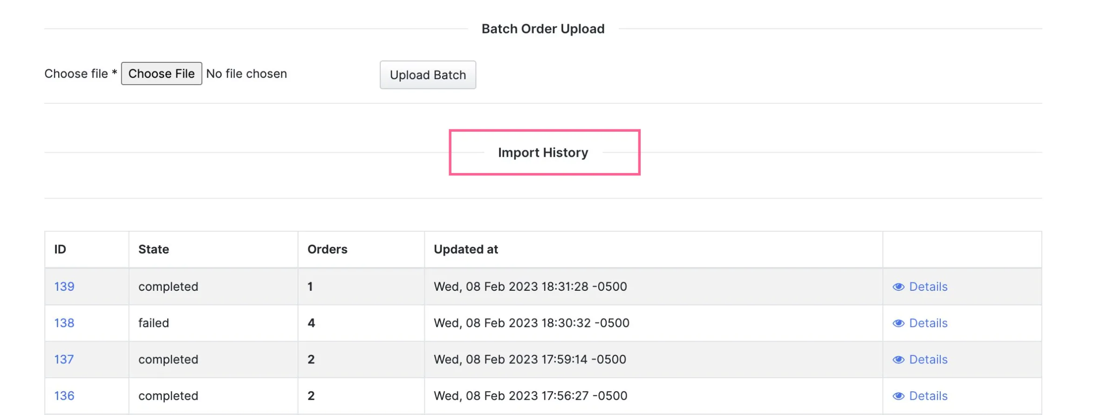Click the eye icon in row 137
This screenshot has height=415, width=1107.
coord(898,360)
